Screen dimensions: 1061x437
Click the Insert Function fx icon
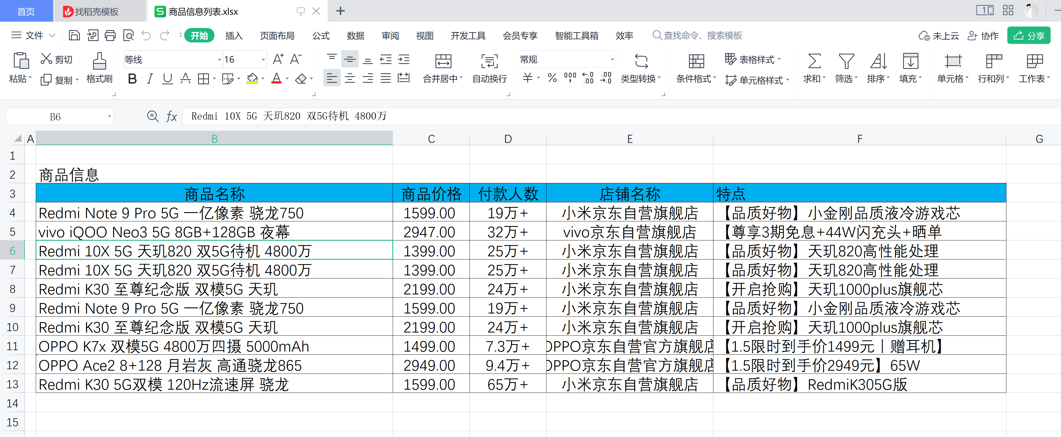coord(171,117)
